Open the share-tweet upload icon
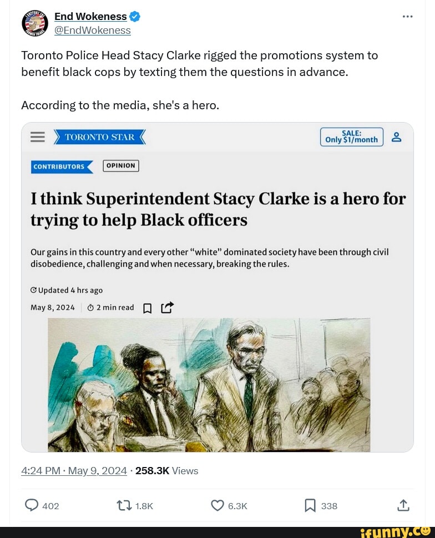Viewport: 435px width, 538px height. pos(403,505)
